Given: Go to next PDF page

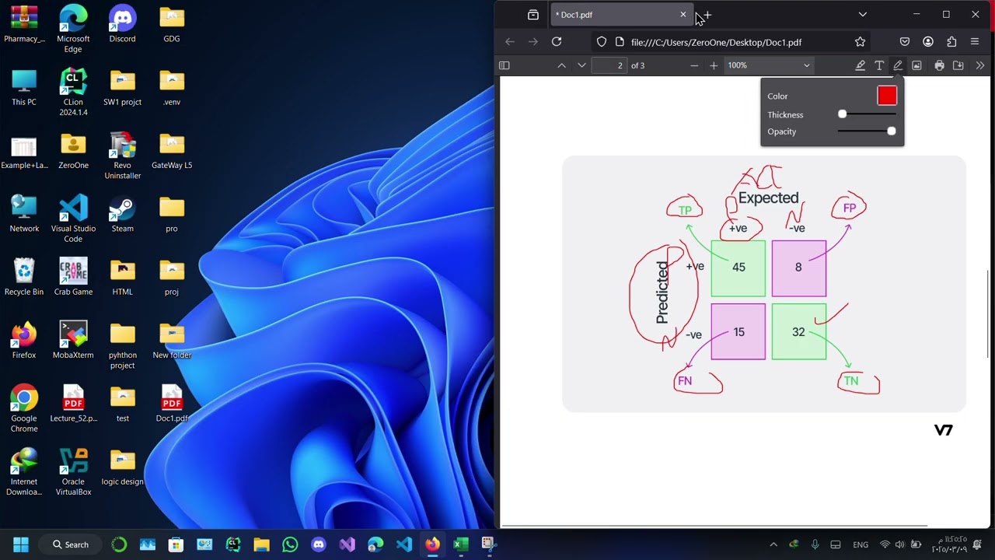Looking at the screenshot, I should 581,65.
